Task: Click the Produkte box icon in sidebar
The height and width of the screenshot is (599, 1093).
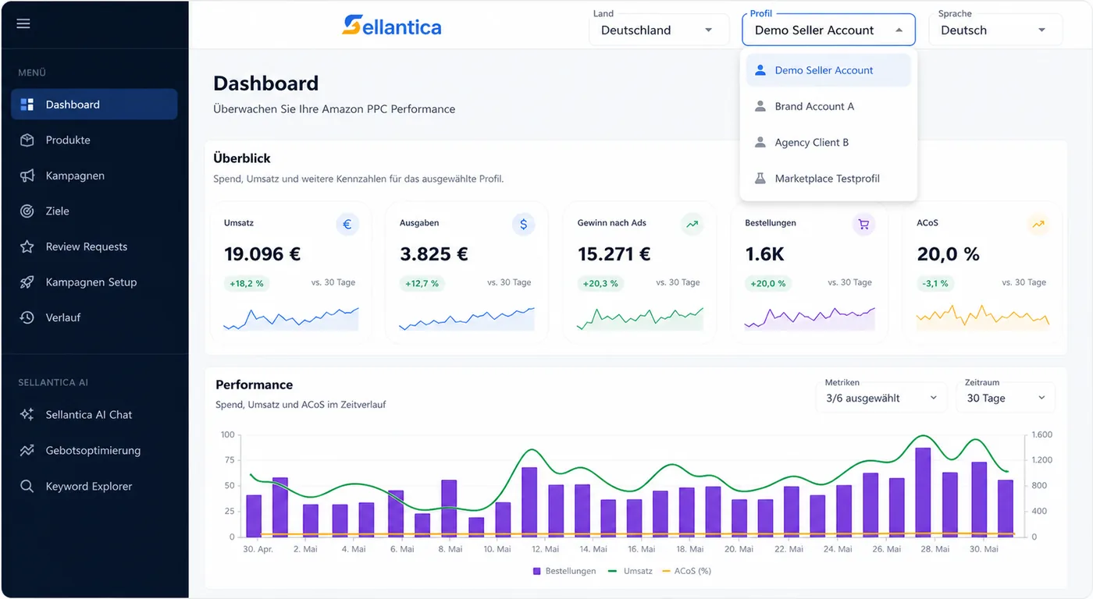Action: pyautogui.click(x=27, y=140)
